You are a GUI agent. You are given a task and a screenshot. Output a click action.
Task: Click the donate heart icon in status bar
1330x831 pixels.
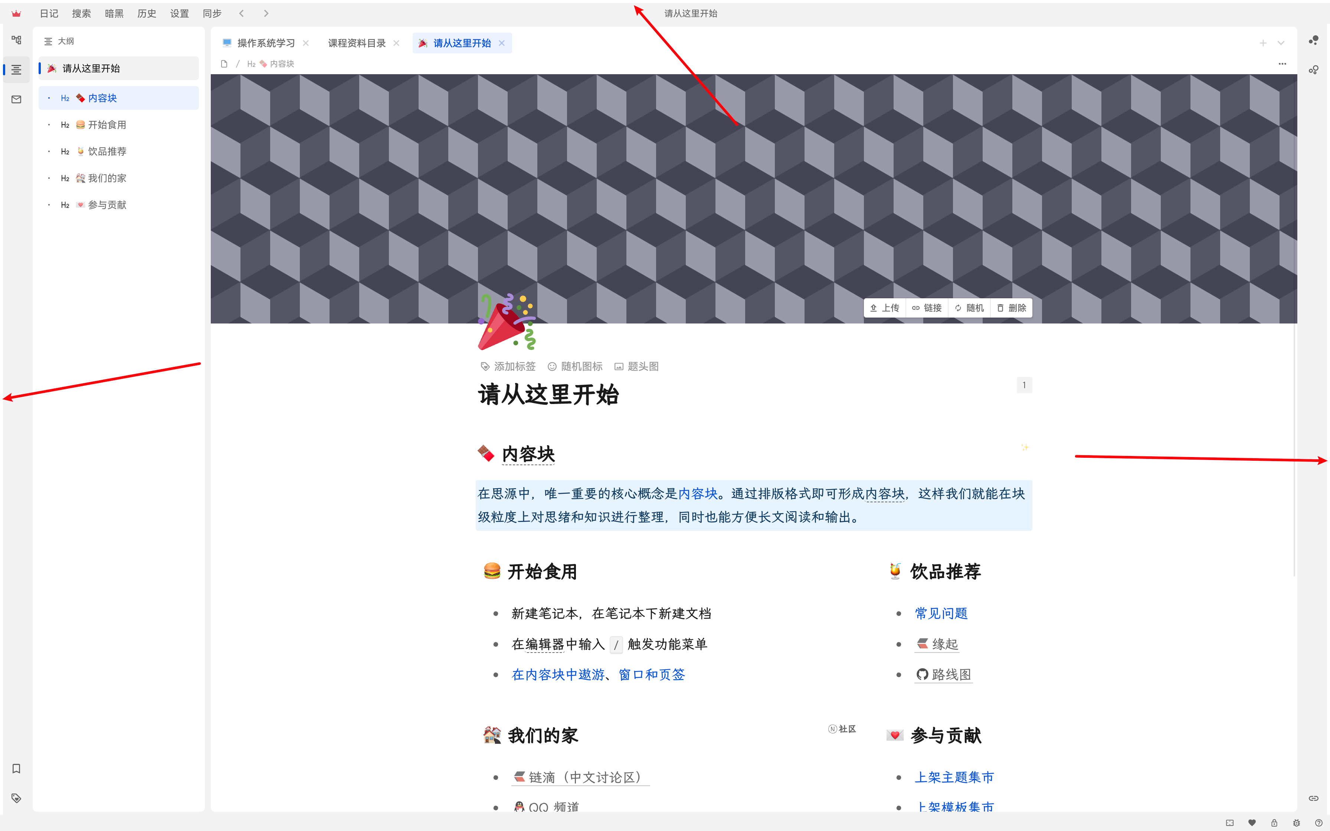pyautogui.click(x=1252, y=823)
